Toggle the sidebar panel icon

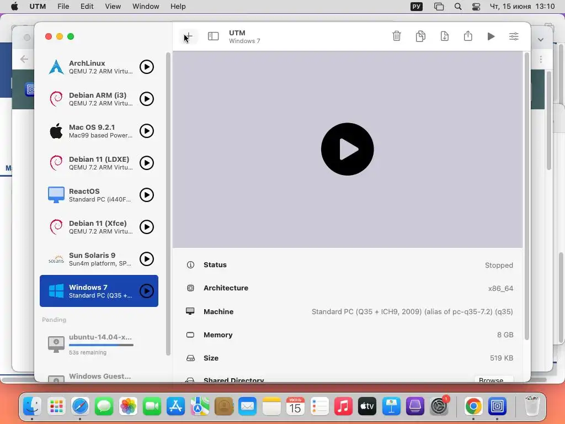tap(213, 36)
